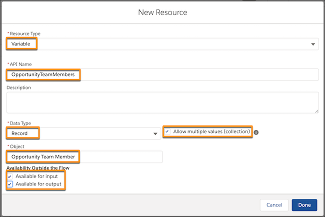325x217 pixels.
Task: Click the API Name label
Action: tap(20, 64)
